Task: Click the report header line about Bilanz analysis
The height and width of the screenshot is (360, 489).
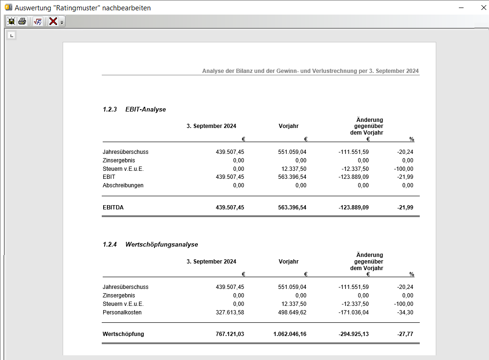Action: click(310, 71)
